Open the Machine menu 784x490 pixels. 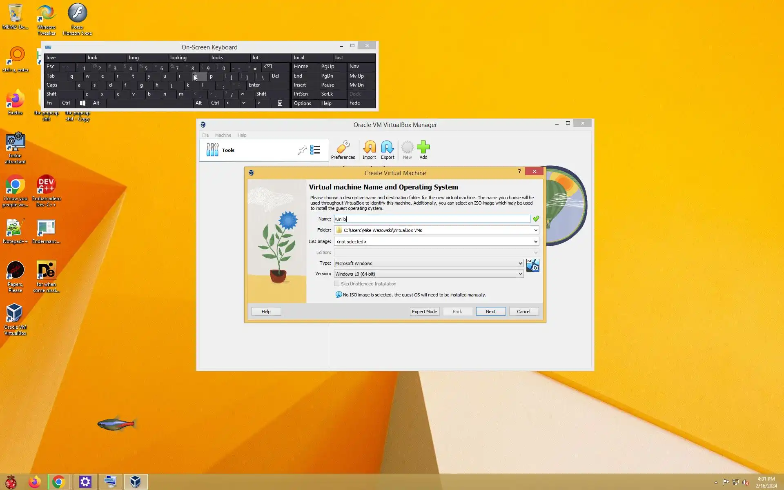223,135
